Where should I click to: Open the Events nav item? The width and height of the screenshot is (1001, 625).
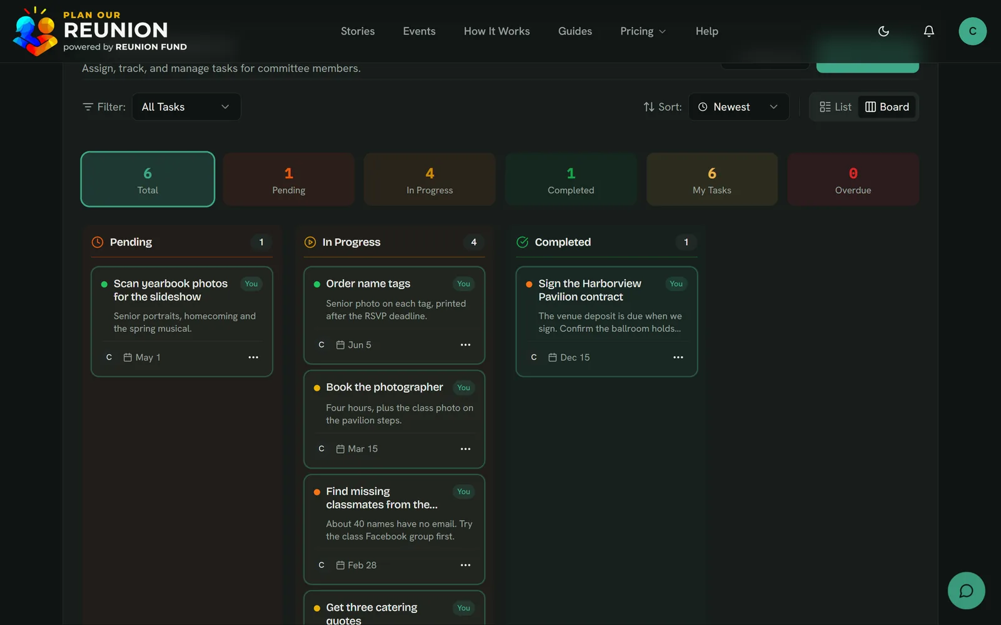pyautogui.click(x=419, y=31)
